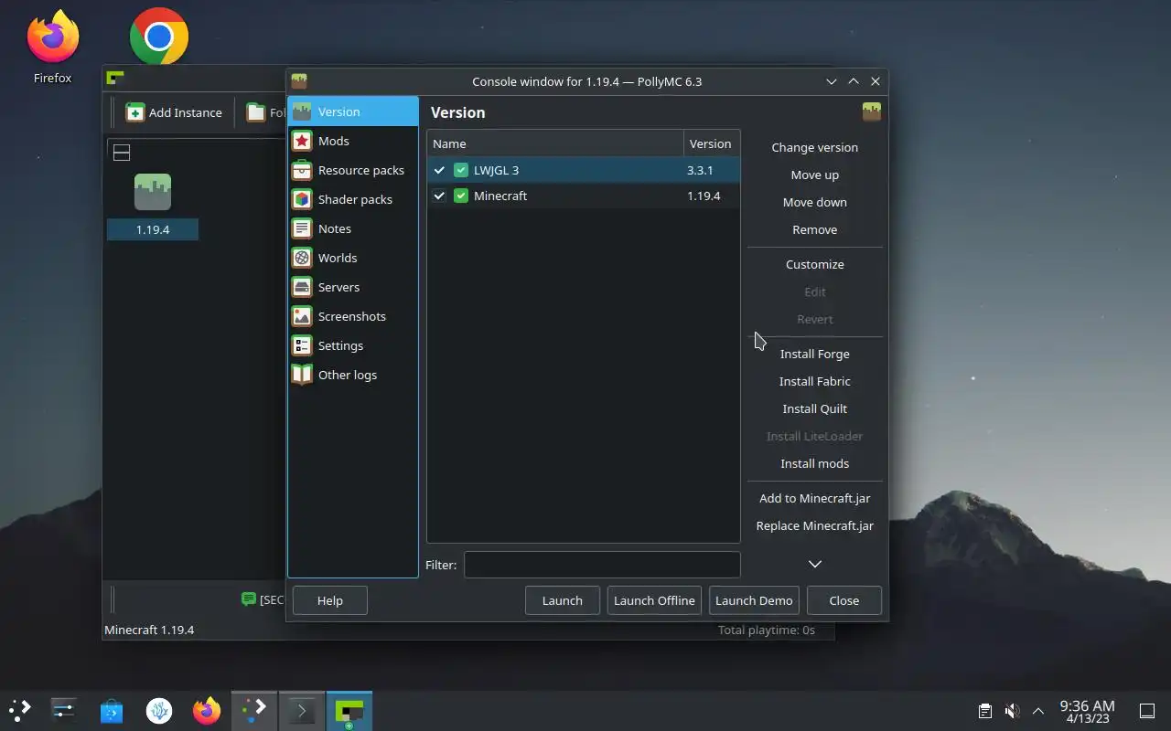Click Install Fabric
The width and height of the screenshot is (1171, 731).
[x=815, y=381]
